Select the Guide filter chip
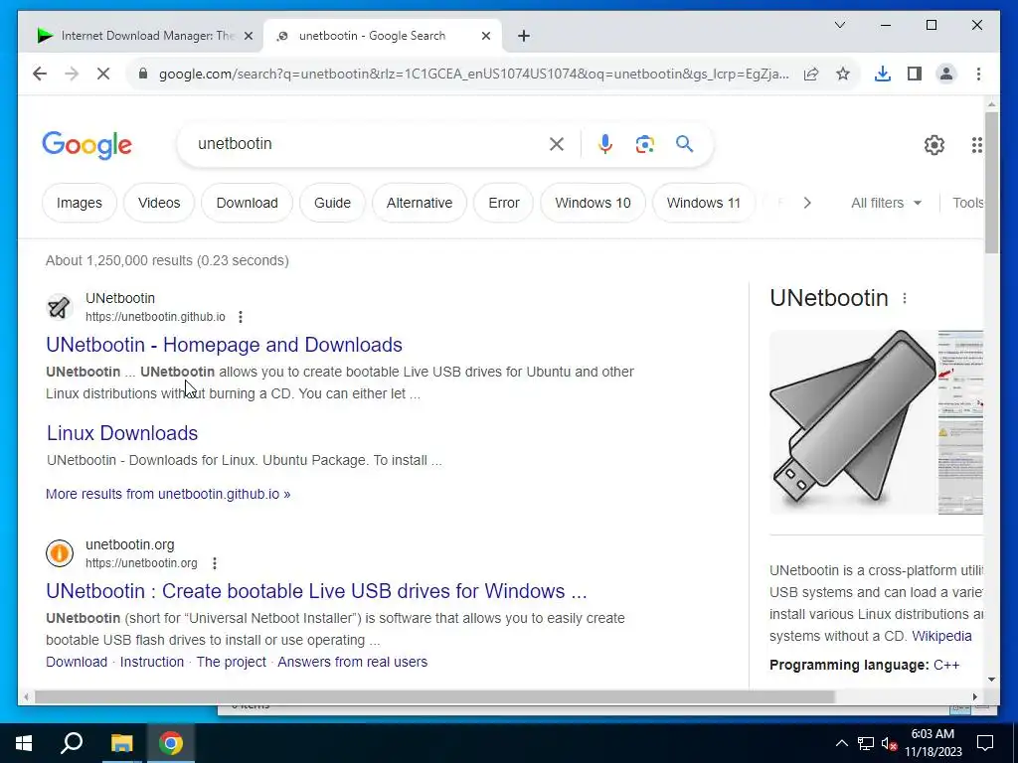Screen dimensions: 1018x763 point(332,203)
